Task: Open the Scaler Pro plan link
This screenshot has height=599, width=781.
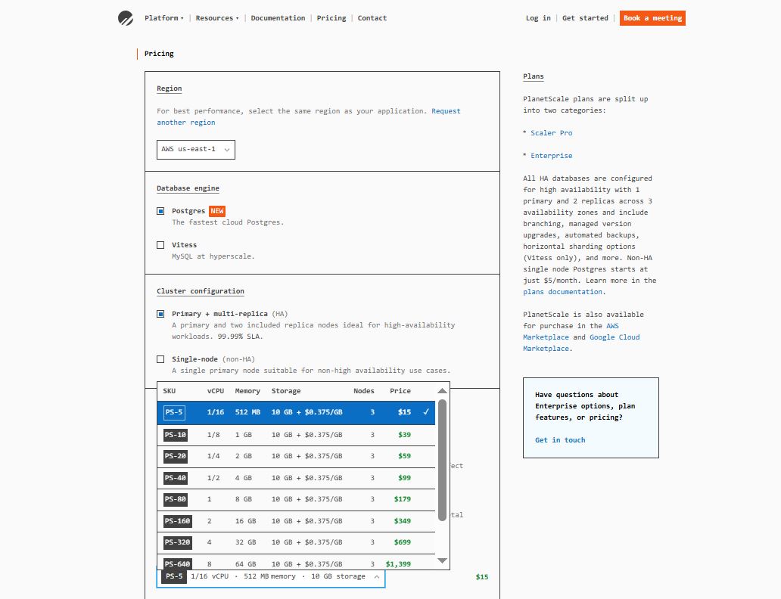Action: tap(551, 133)
